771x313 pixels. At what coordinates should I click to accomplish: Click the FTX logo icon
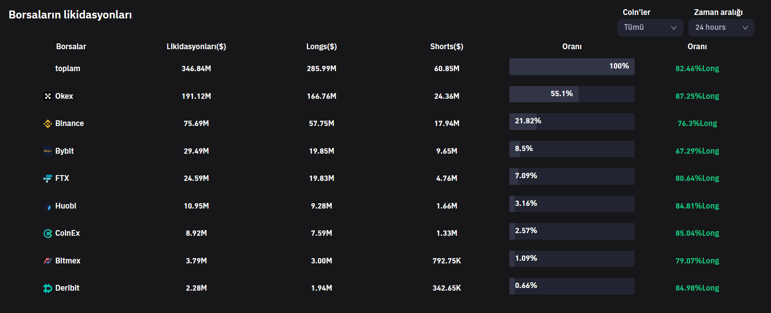coord(48,179)
